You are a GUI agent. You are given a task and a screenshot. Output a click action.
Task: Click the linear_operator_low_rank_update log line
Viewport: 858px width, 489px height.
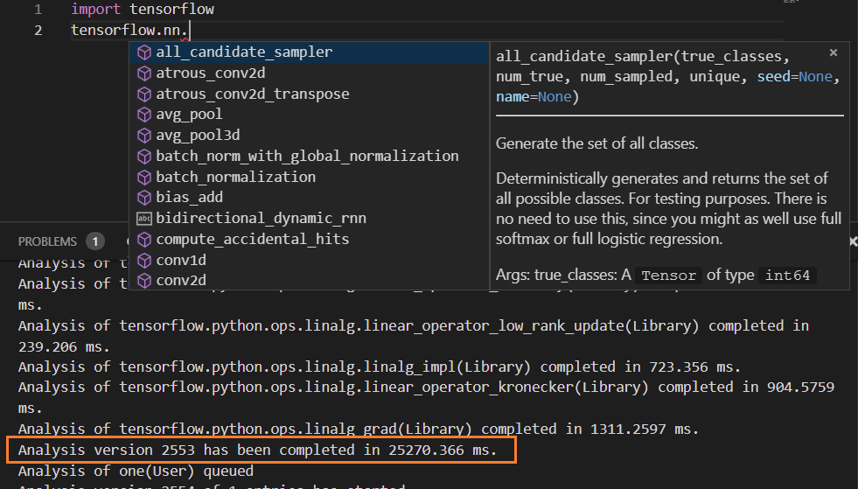(414, 336)
